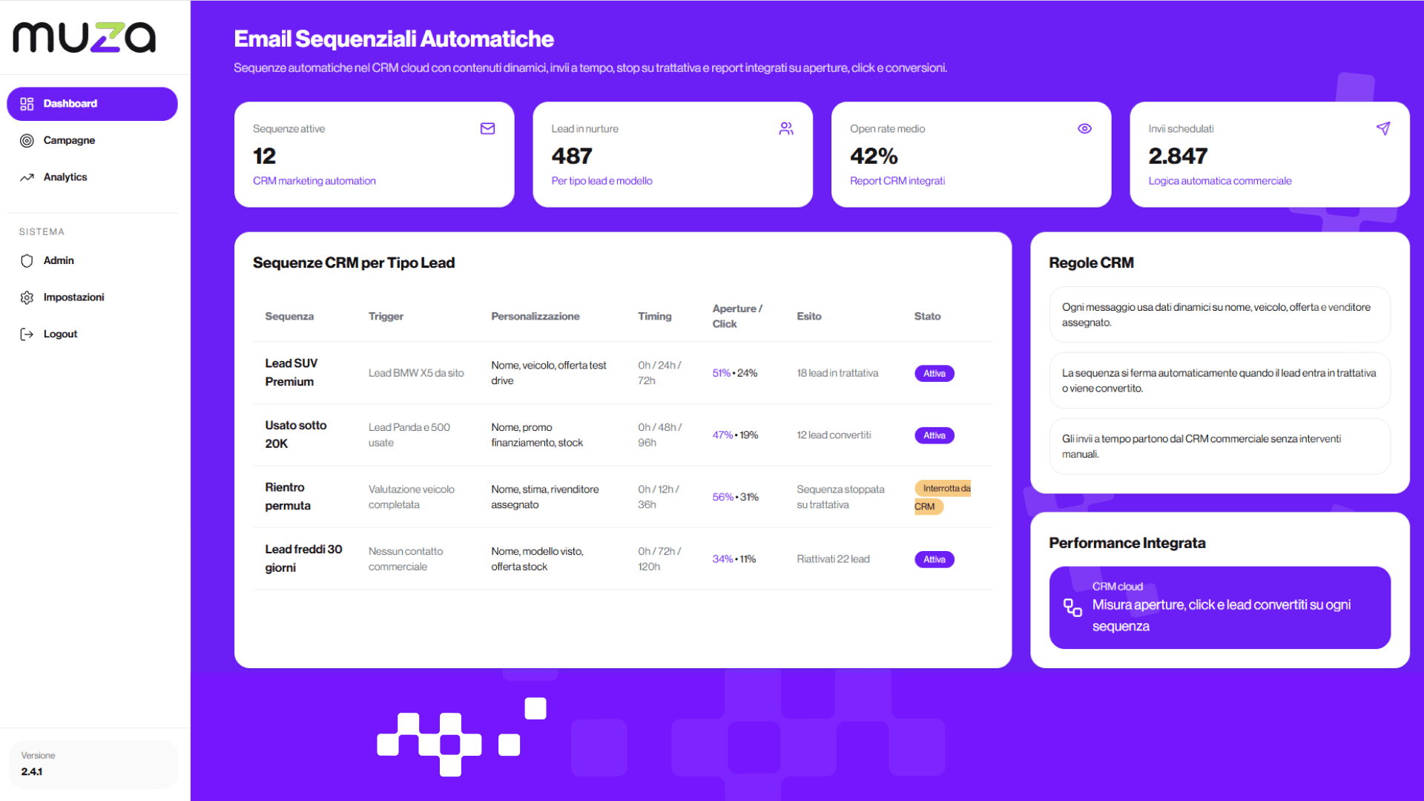Click the Report CRM integrati link

[x=897, y=181]
